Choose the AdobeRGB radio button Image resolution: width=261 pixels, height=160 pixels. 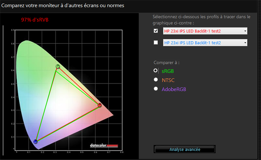(156, 89)
